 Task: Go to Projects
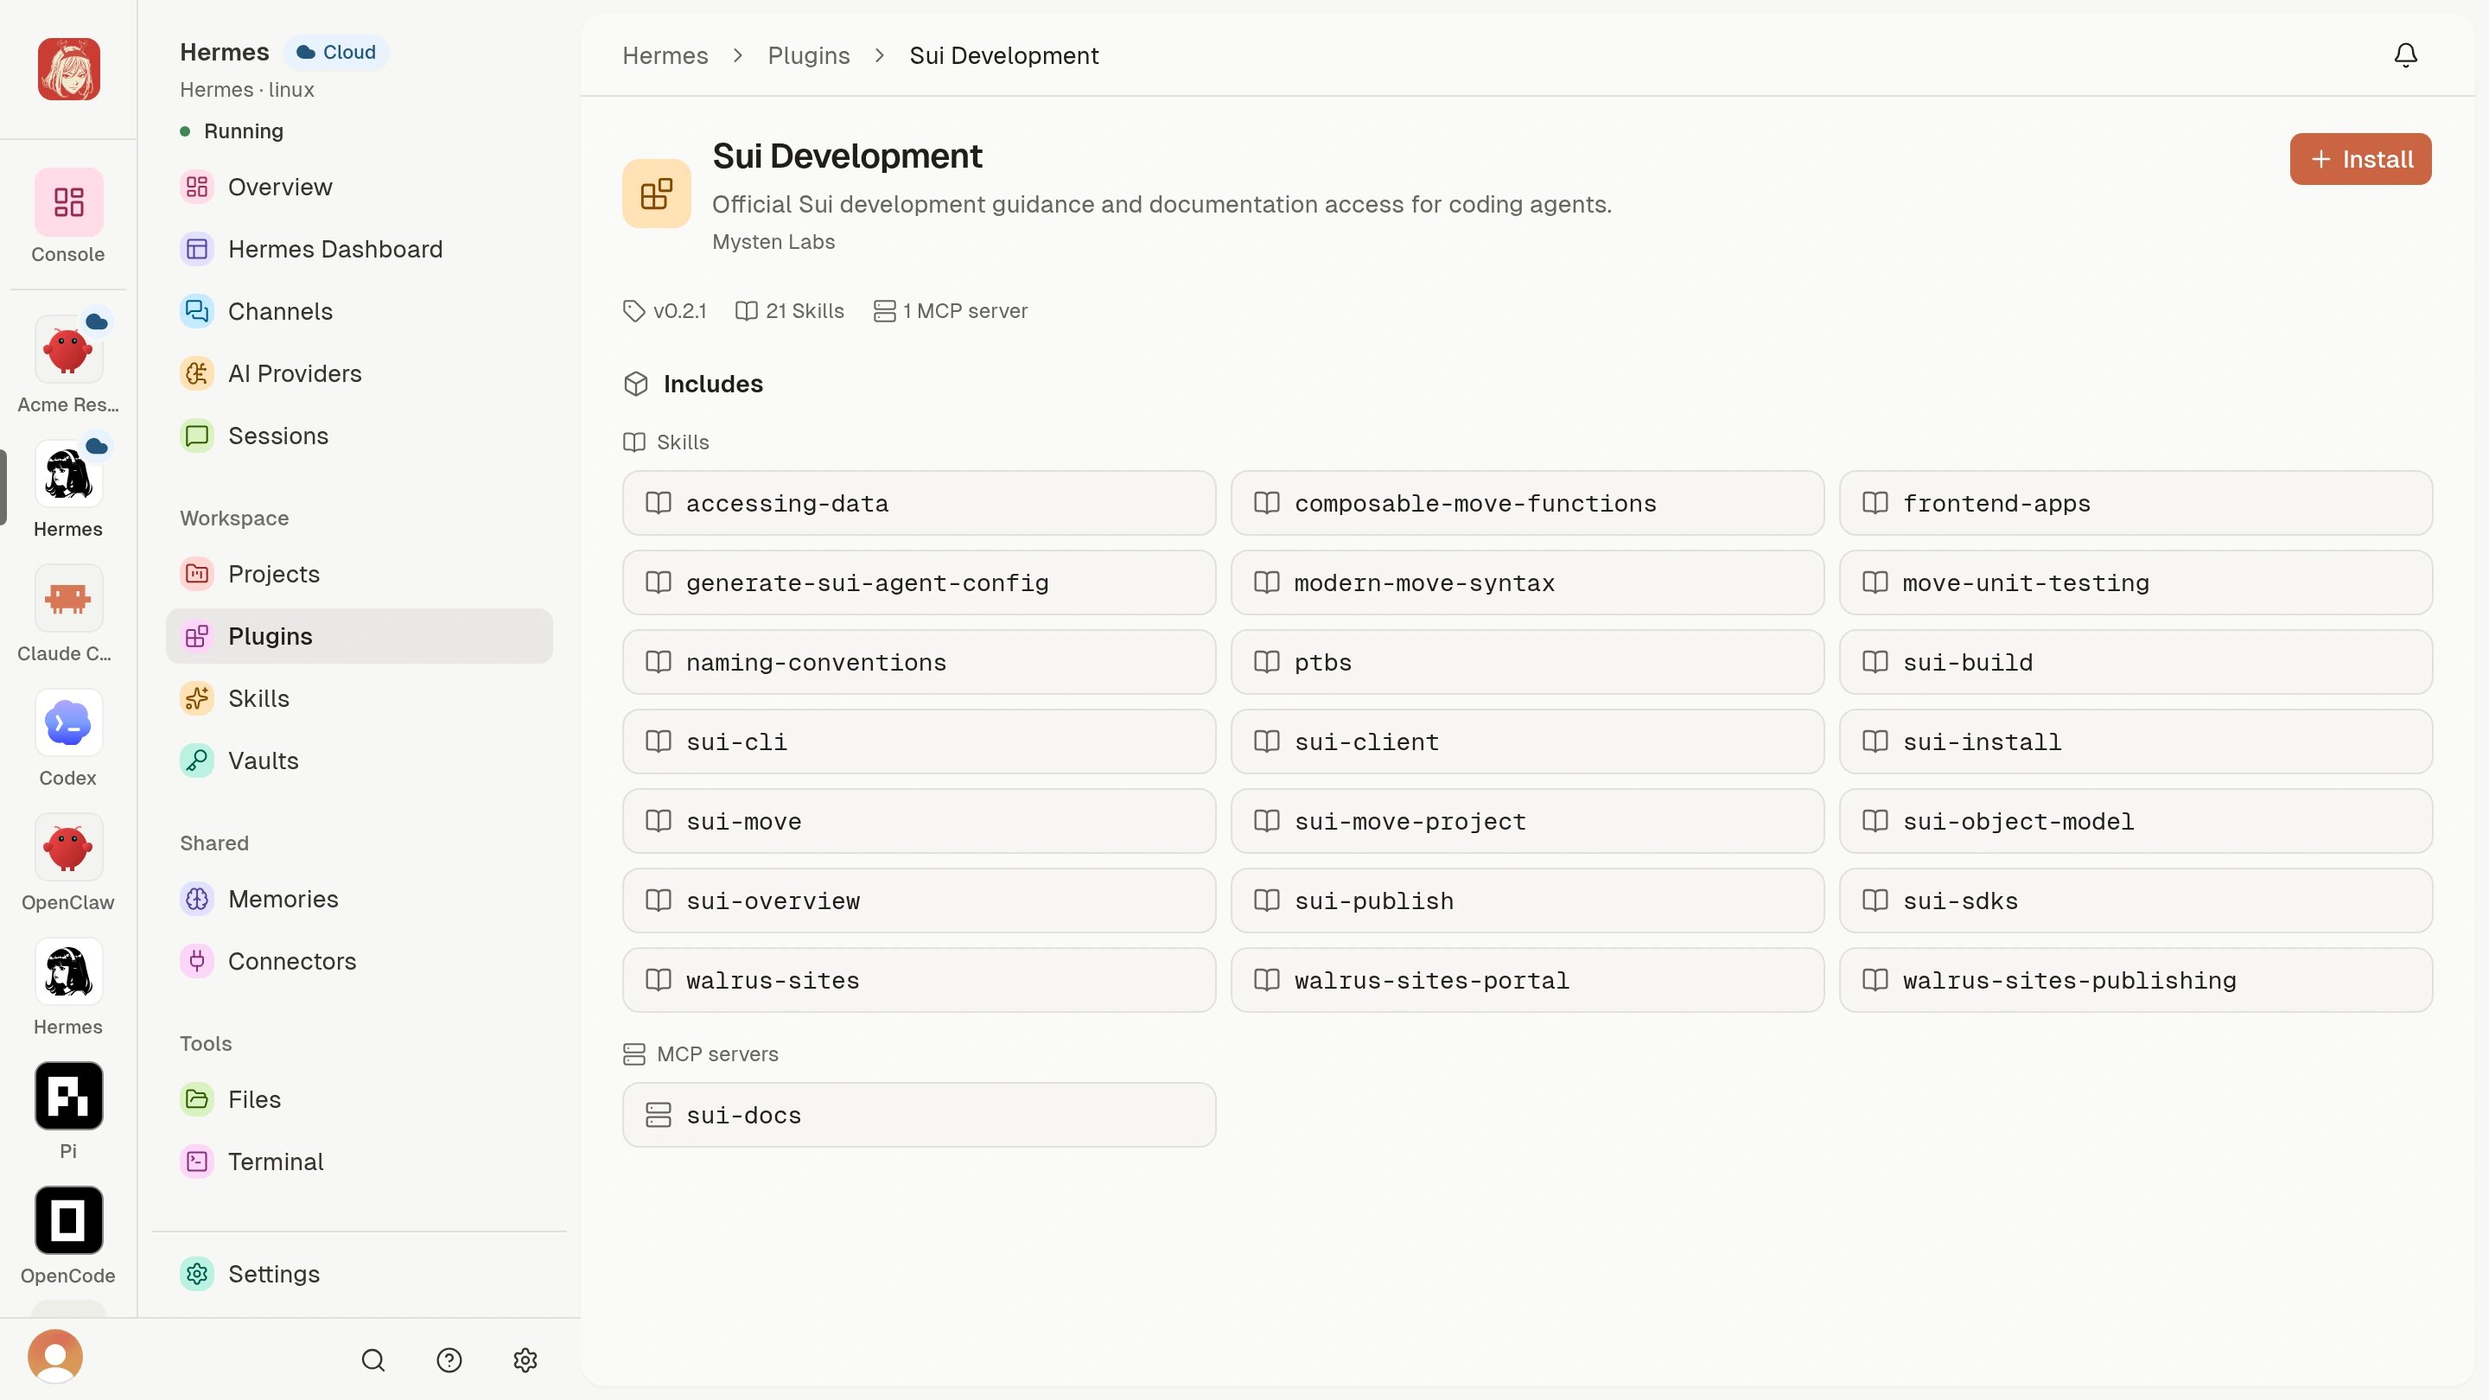click(x=359, y=574)
